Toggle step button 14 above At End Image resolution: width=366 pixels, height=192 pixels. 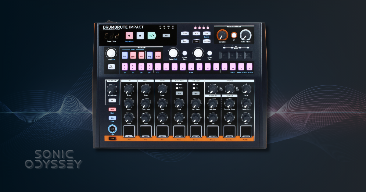[233, 67]
